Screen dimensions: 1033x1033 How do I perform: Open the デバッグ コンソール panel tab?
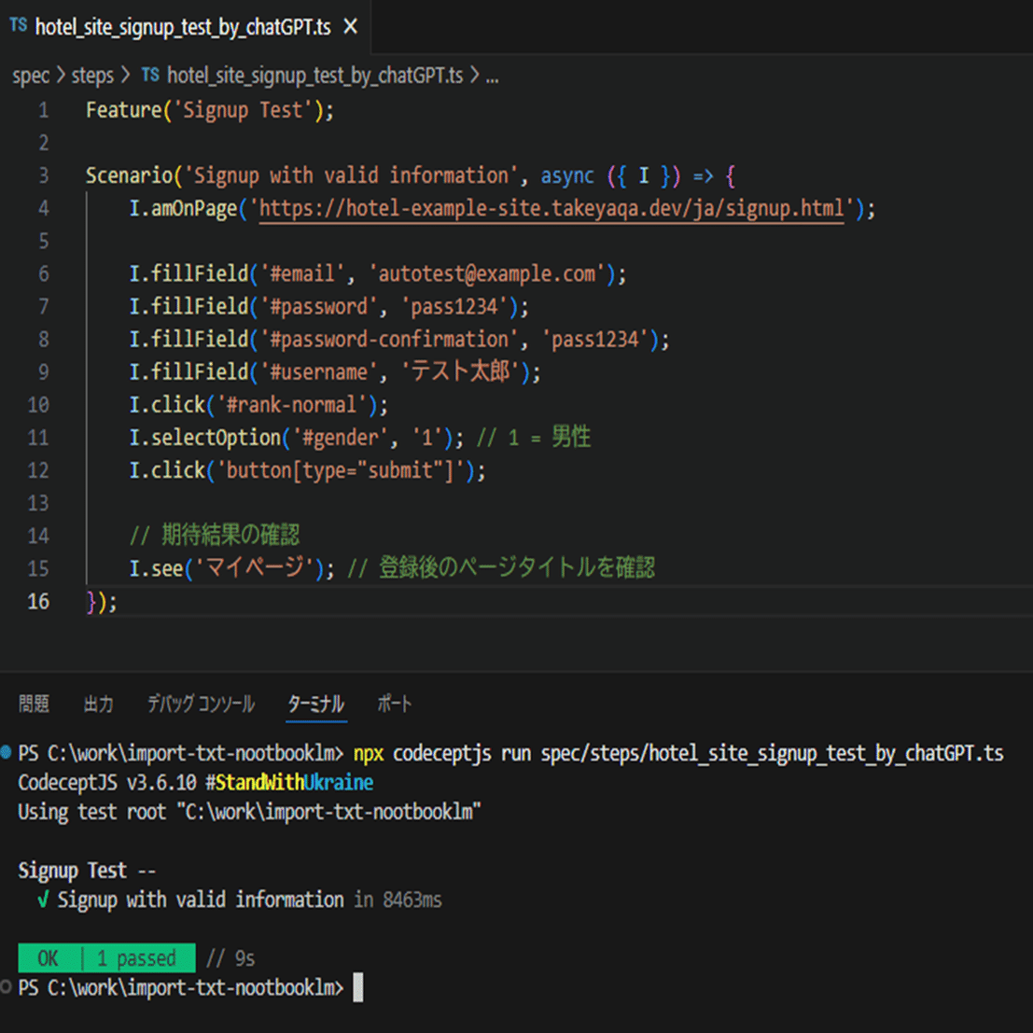201,704
